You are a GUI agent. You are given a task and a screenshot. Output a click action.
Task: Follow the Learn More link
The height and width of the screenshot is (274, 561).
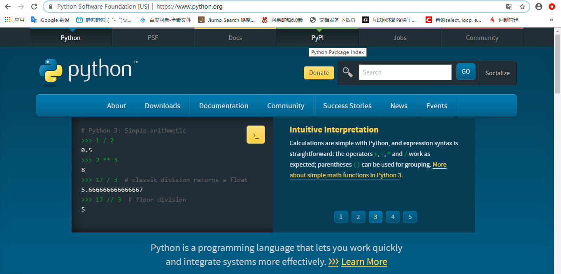364,262
